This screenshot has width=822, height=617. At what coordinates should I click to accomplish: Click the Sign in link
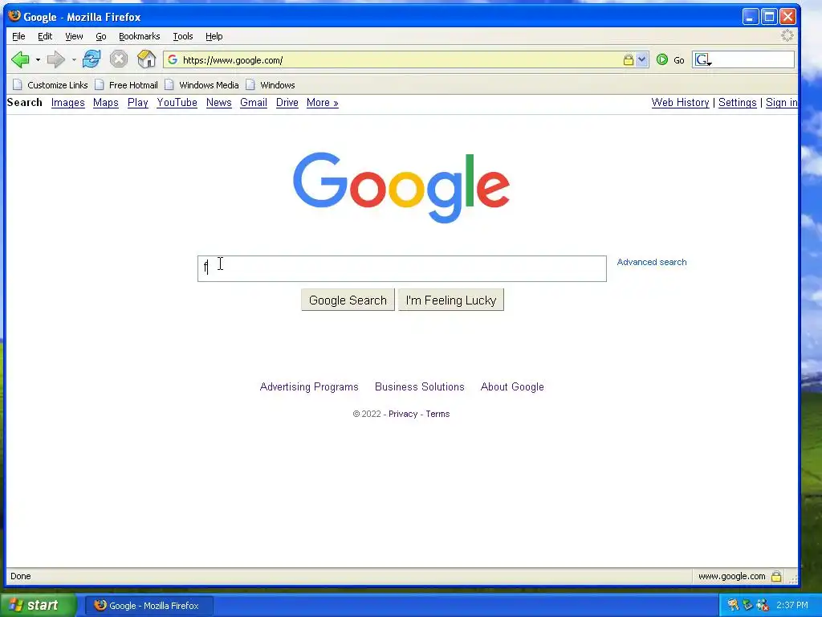tap(781, 103)
